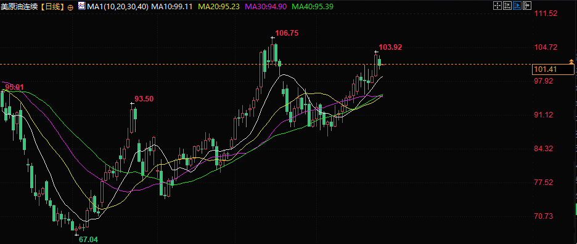Click the yellow MA20:95.23 readout
This screenshot has width=577, height=244.
click(x=219, y=6)
